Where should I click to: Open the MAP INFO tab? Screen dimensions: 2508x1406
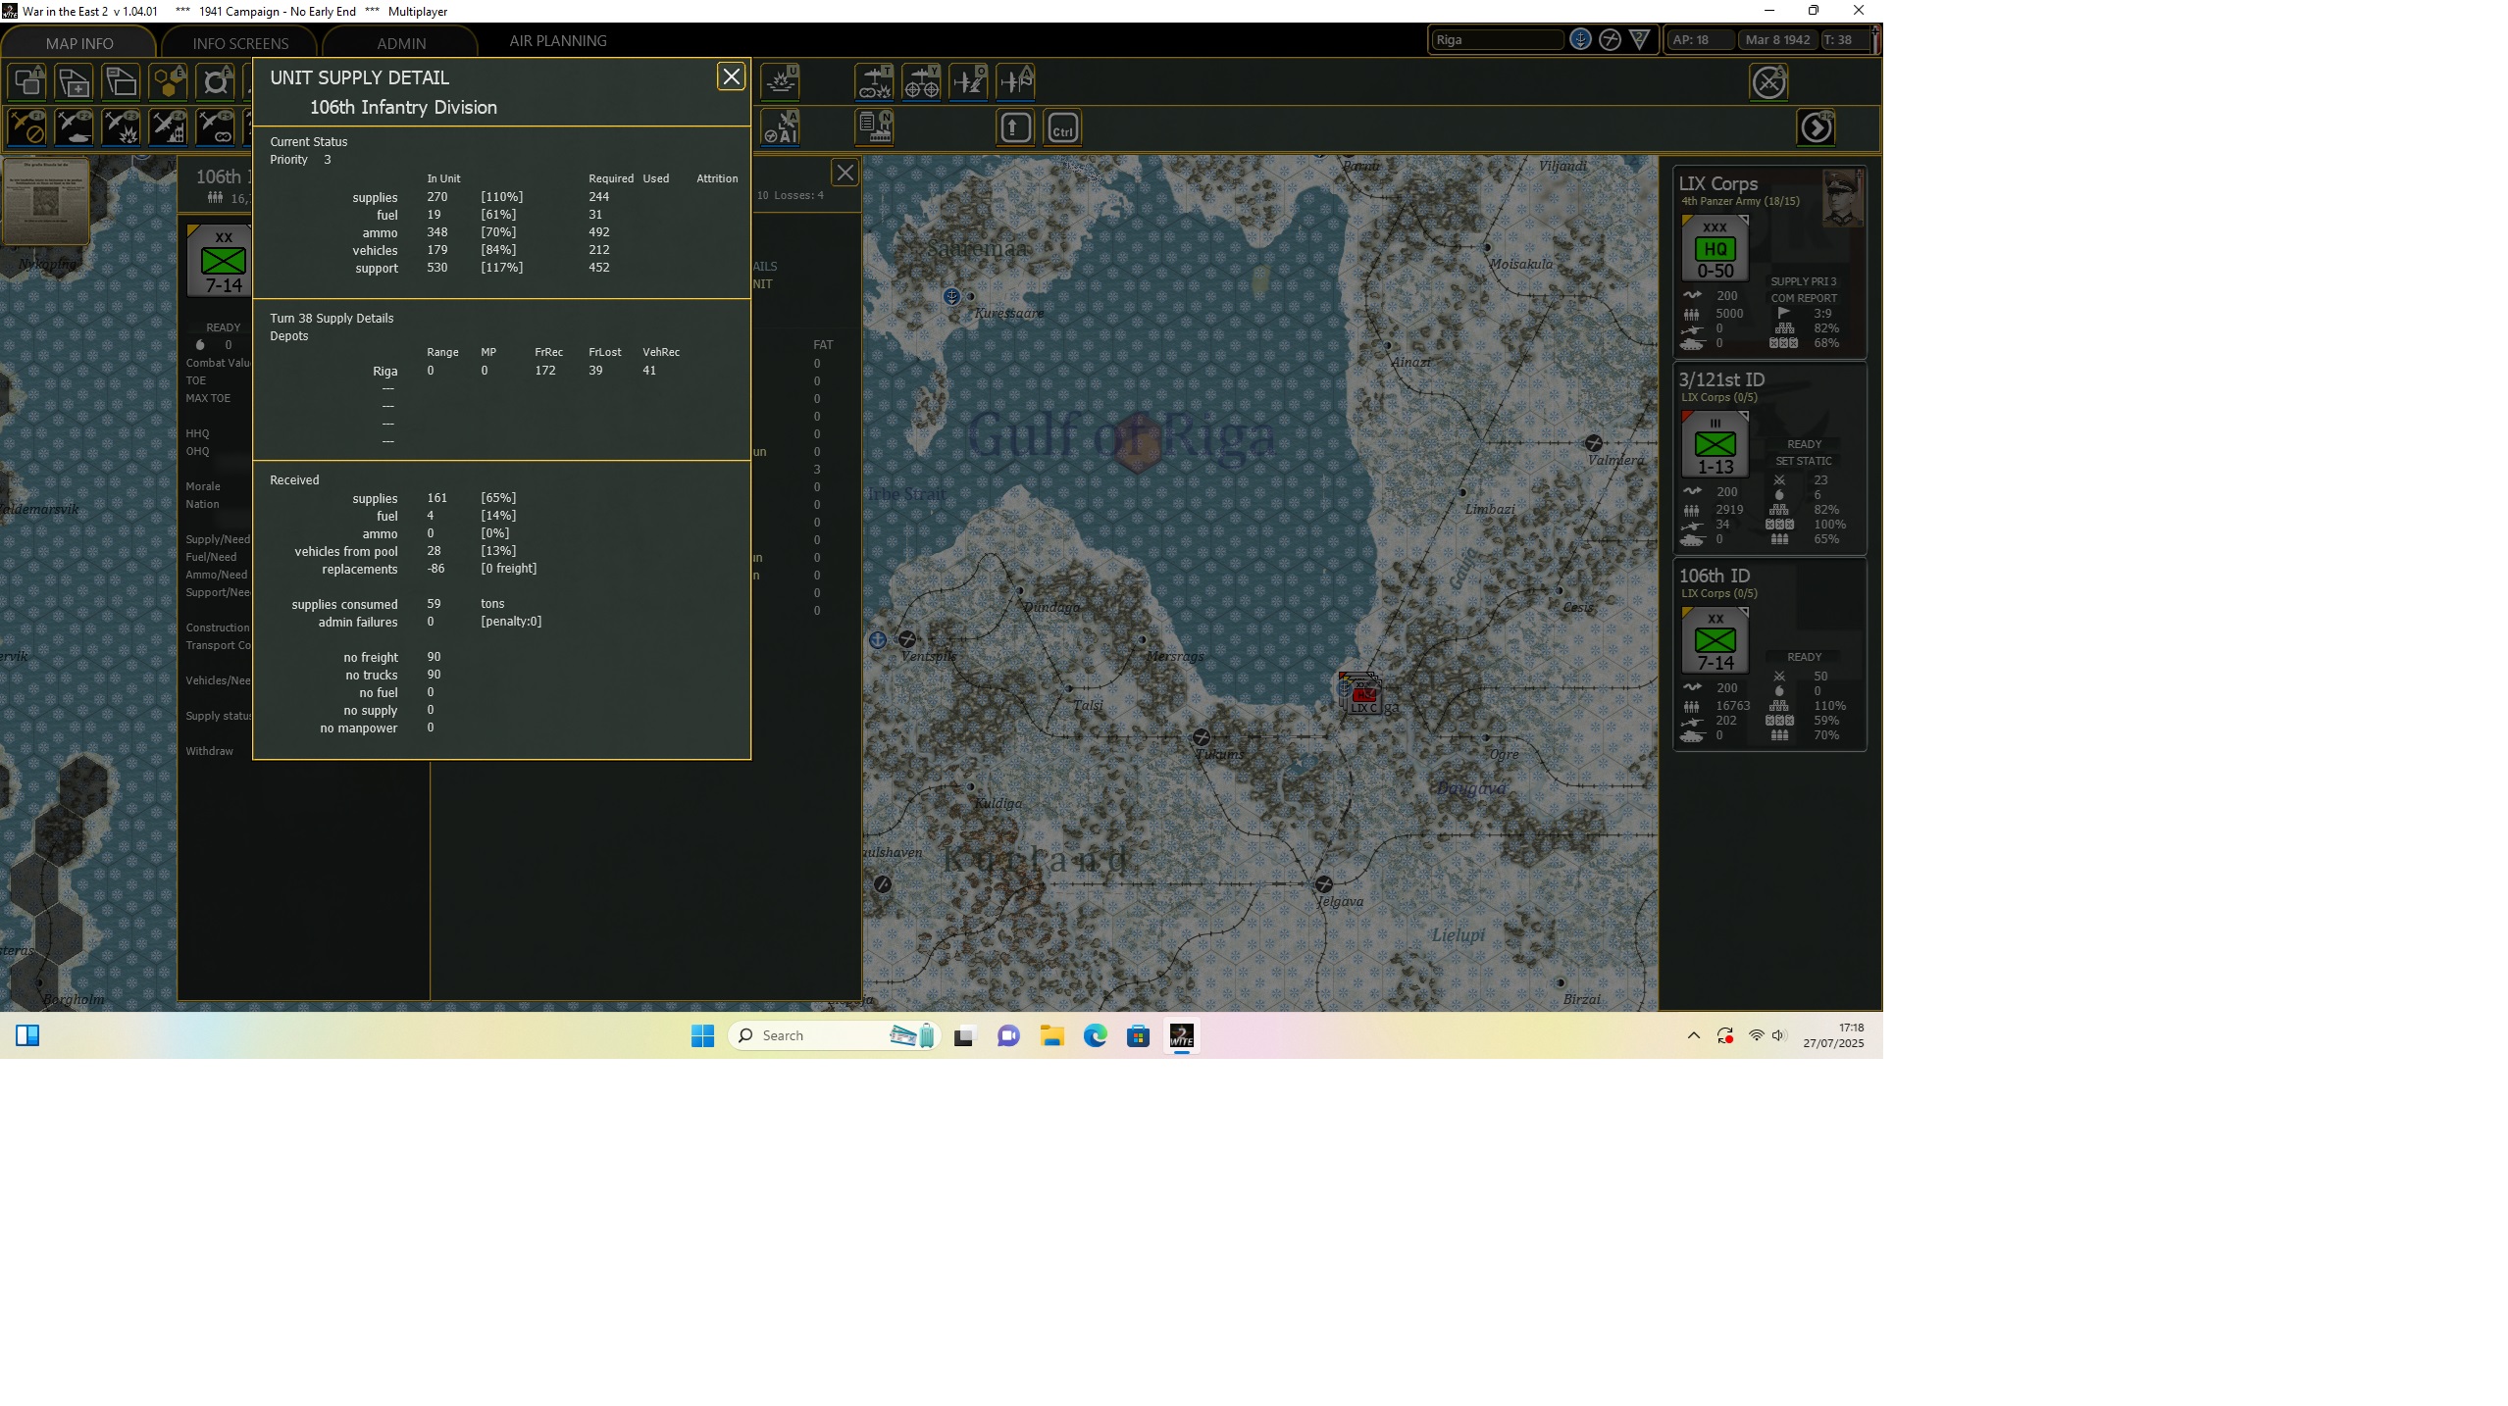pyautogui.click(x=79, y=43)
